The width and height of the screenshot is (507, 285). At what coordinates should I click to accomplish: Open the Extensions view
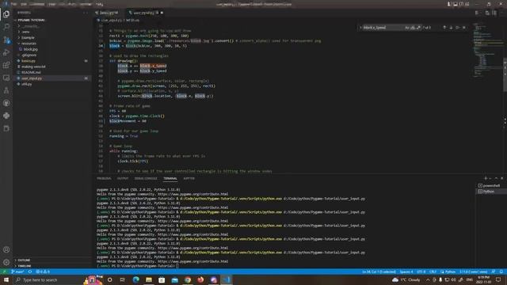click(6, 65)
